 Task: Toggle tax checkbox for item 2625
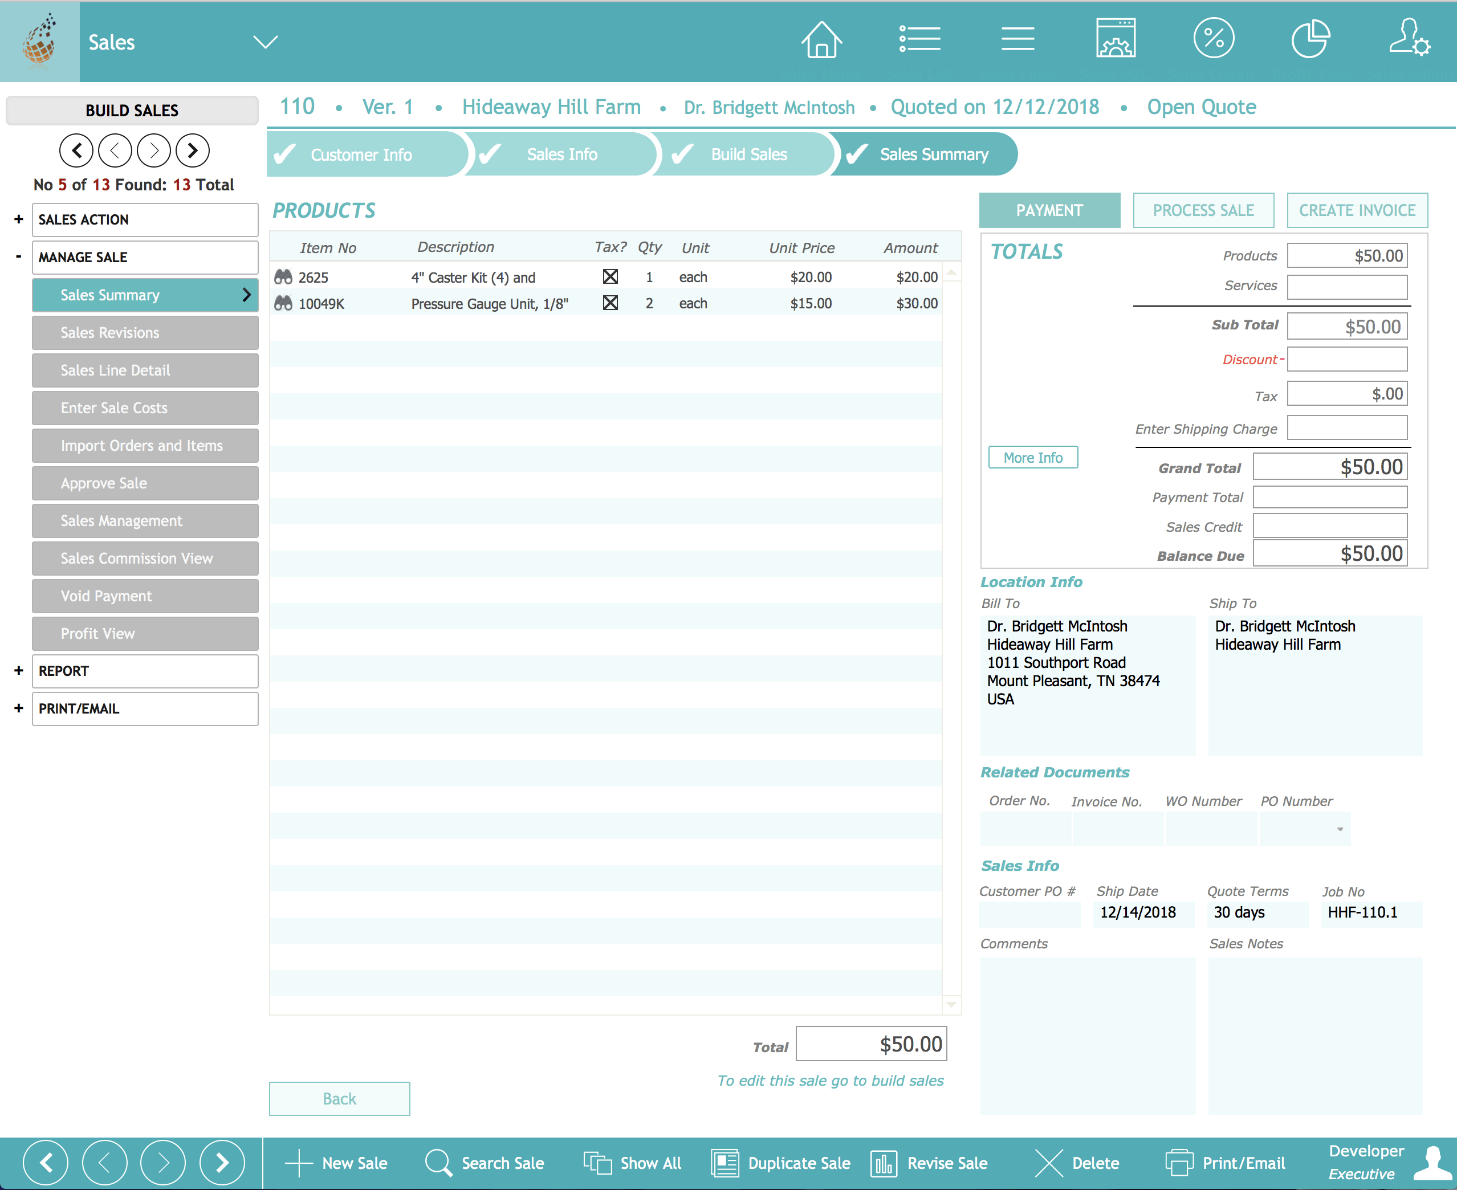611,277
